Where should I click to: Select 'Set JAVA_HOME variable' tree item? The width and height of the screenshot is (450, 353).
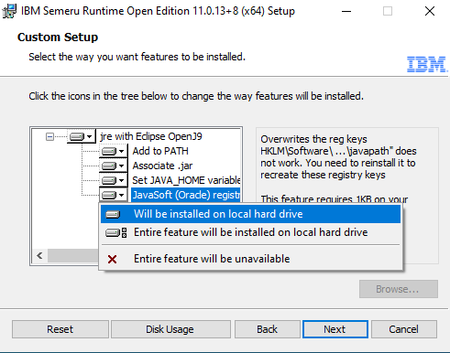tap(186, 180)
